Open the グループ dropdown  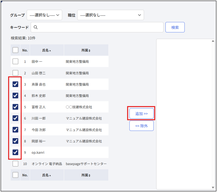pyautogui.click(x=45, y=15)
